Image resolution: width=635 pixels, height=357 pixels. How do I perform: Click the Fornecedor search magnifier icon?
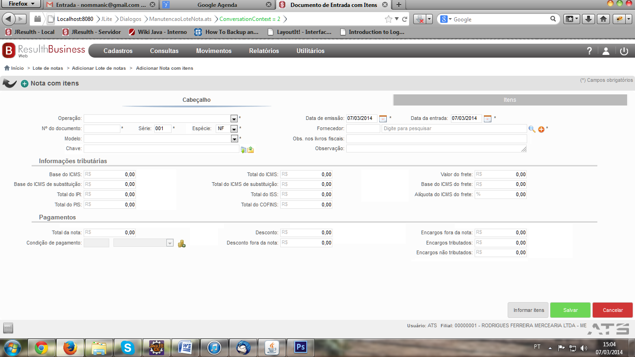tap(532, 129)
